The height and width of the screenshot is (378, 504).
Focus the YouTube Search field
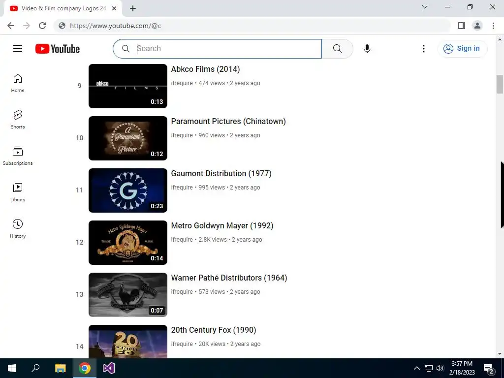click(x=217, y=49)
